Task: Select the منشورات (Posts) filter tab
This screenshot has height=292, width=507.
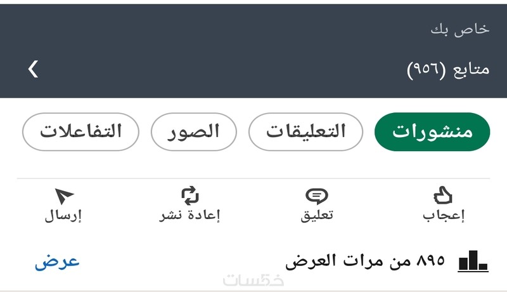Action: tap(433, 131)
